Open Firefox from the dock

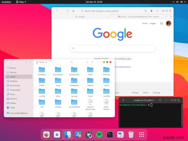click(46, 135)
